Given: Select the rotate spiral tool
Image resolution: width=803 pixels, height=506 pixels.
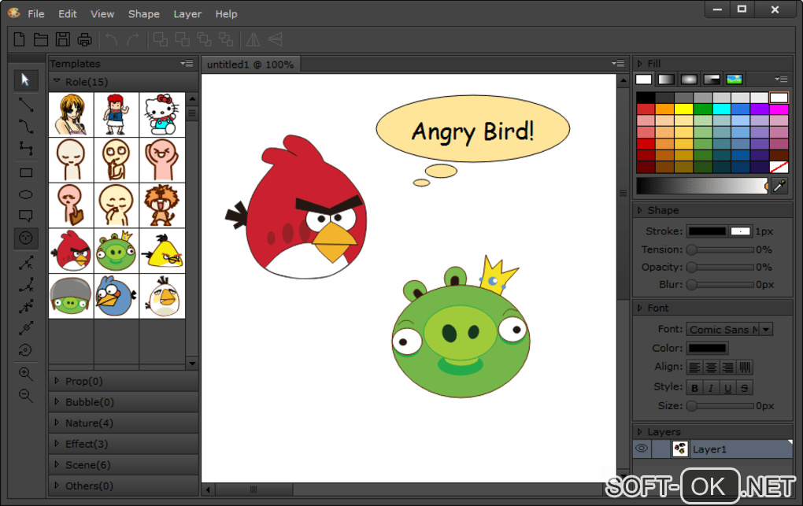Looking at the screenshot, I should tap(26, 350).
